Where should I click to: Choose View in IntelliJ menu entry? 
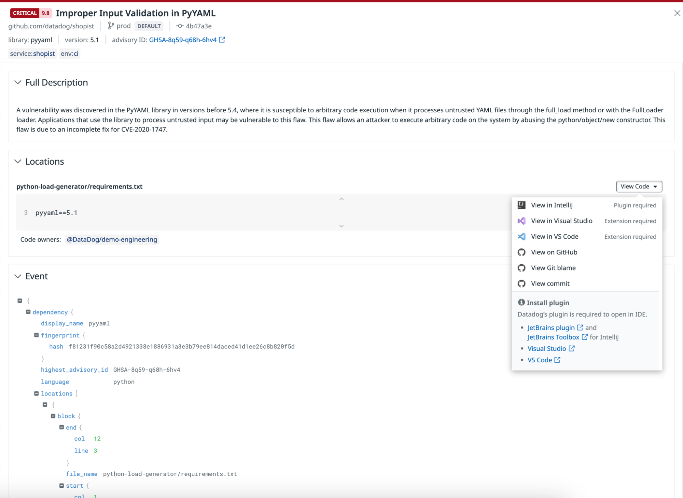[587, 205]
